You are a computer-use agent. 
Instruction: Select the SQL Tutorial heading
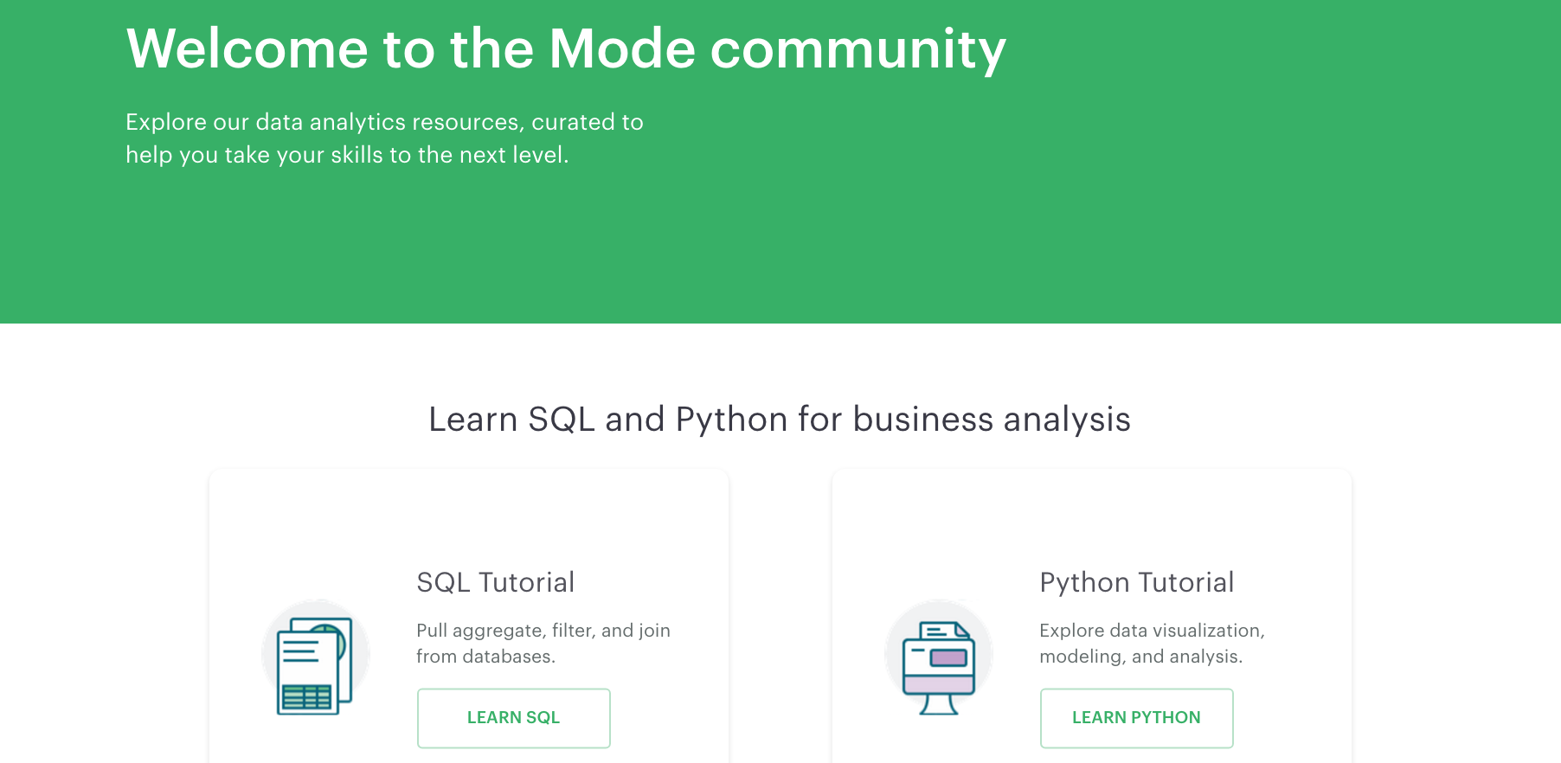click(496, 582)
